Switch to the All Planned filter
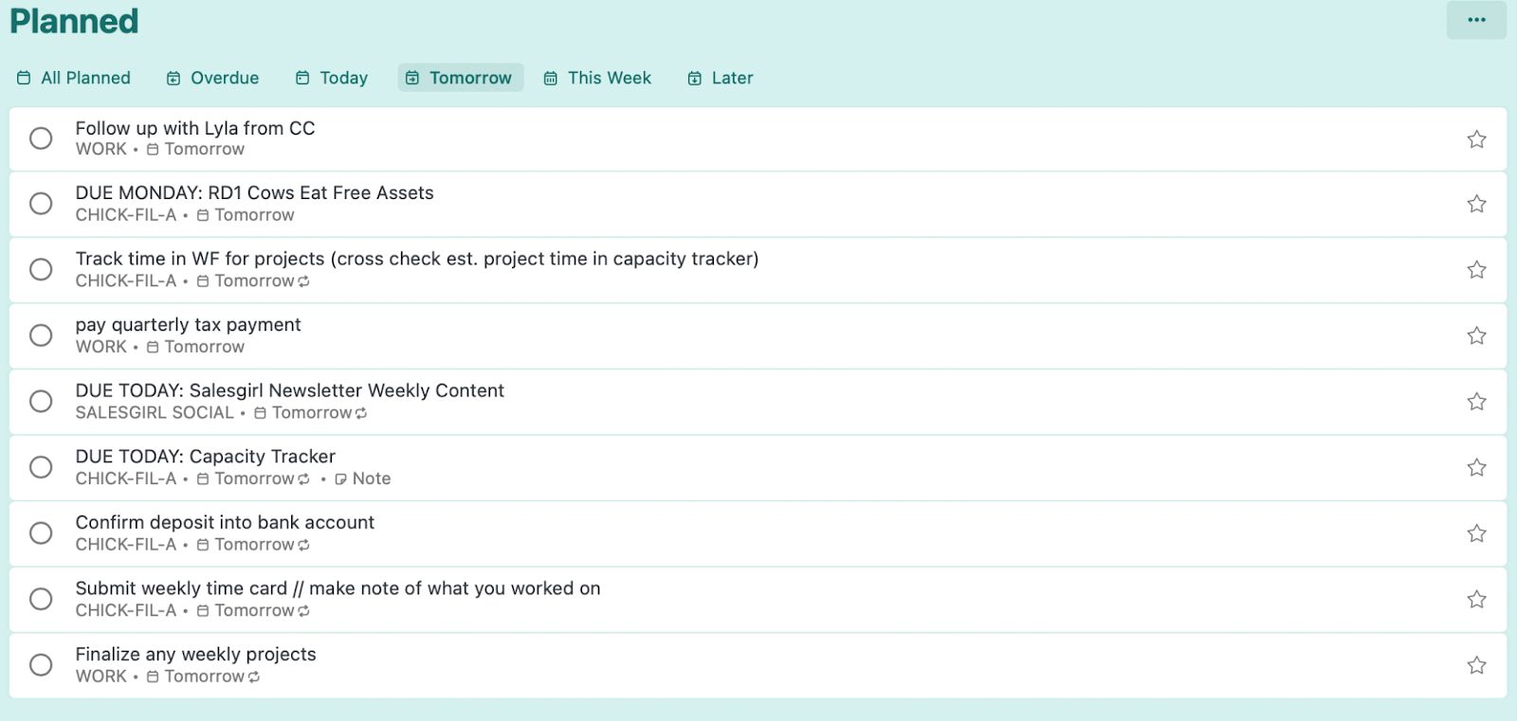 [74, 78]
